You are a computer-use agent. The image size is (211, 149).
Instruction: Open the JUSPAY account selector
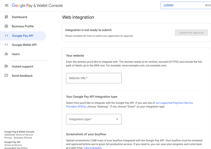point(185,5)
